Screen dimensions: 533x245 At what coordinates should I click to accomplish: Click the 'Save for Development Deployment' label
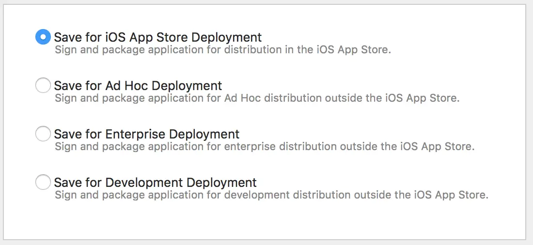(x=156, y=183)
